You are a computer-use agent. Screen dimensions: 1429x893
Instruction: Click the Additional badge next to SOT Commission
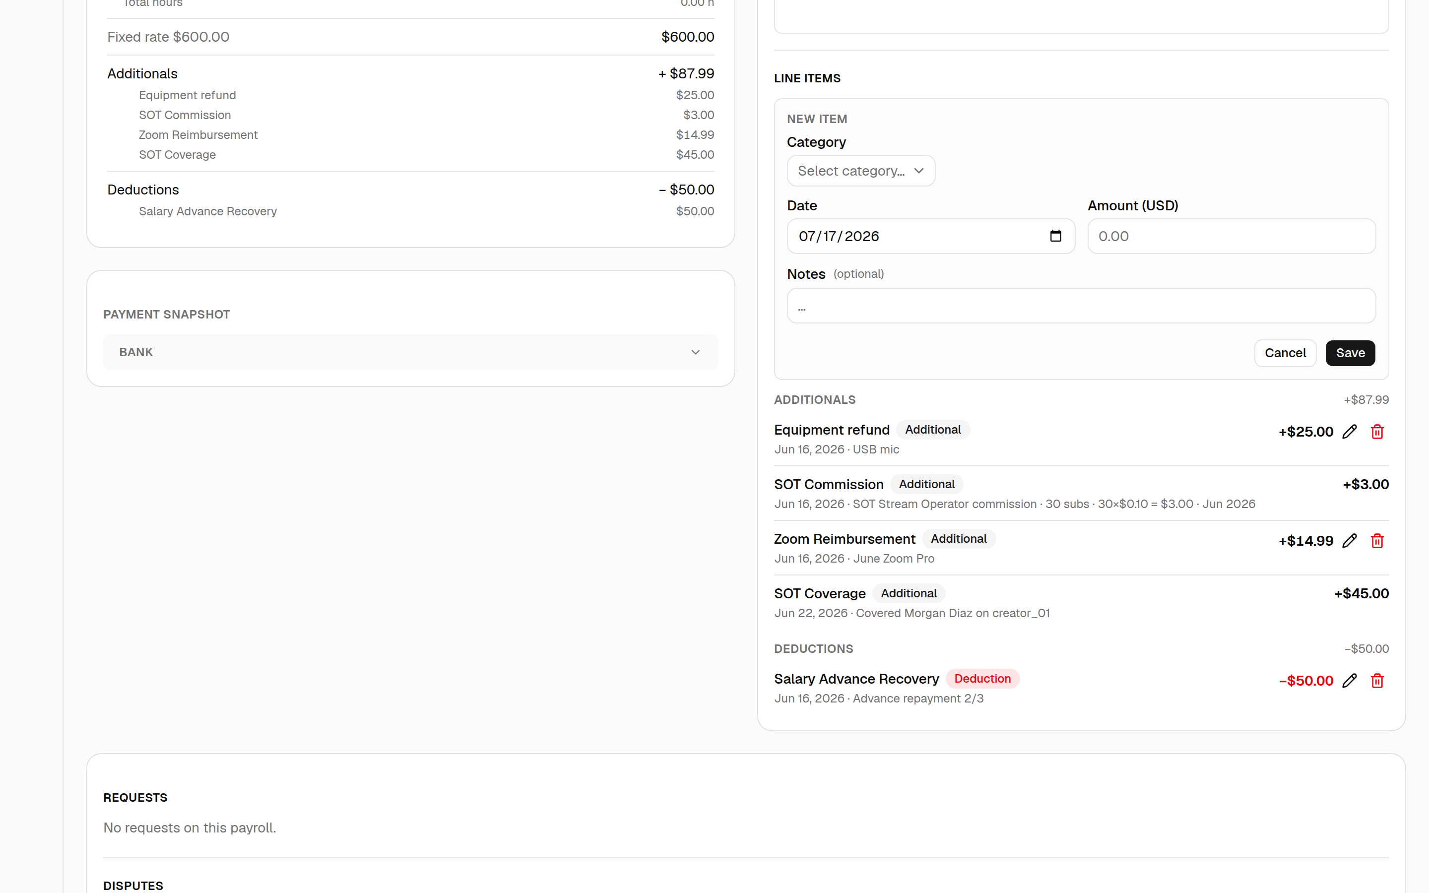926,484
